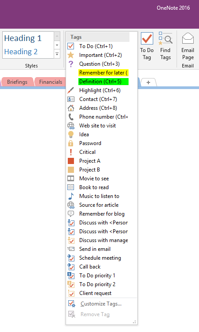This screenshot has height=332, width=199.
Task: Choose the Definition (Ctrl+5) tag
Action: 103,82
